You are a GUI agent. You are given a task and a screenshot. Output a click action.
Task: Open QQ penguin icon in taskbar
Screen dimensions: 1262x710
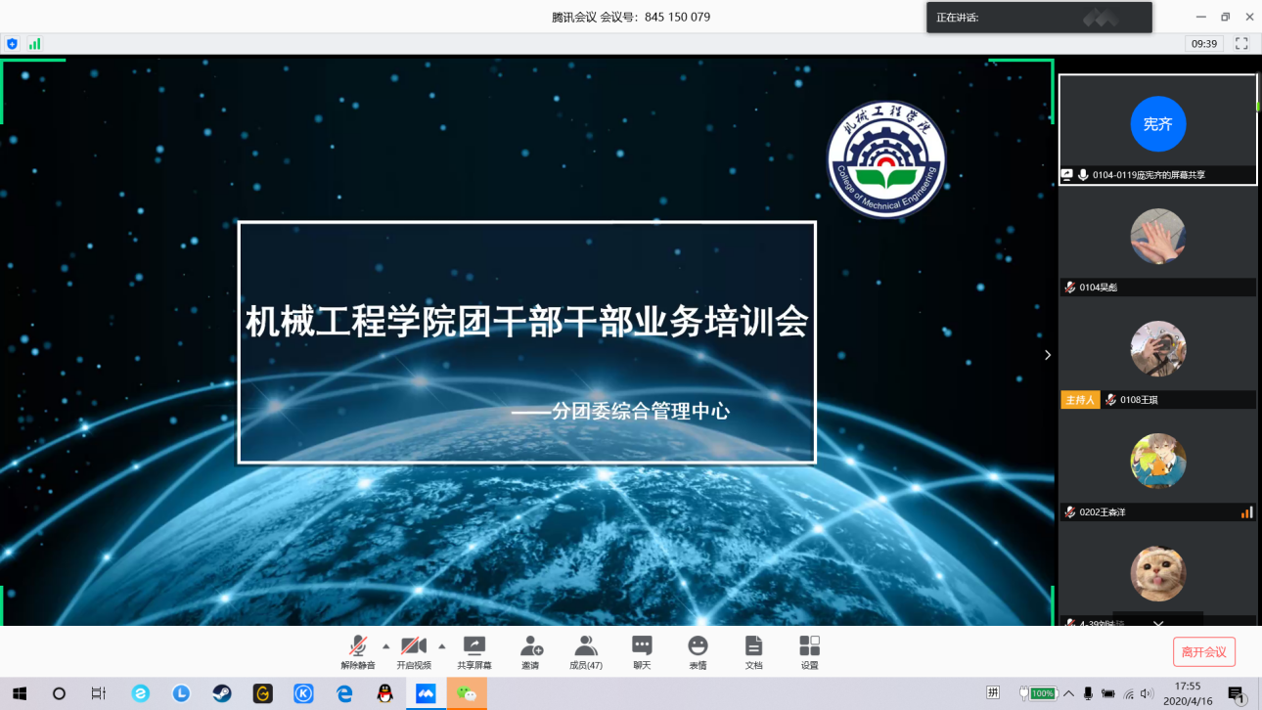point(385,693)
